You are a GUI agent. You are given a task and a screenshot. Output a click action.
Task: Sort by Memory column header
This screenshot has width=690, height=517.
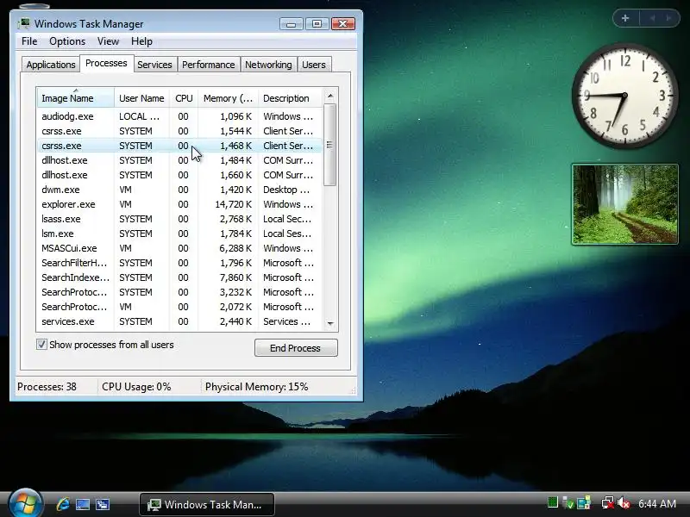(228, 98)
